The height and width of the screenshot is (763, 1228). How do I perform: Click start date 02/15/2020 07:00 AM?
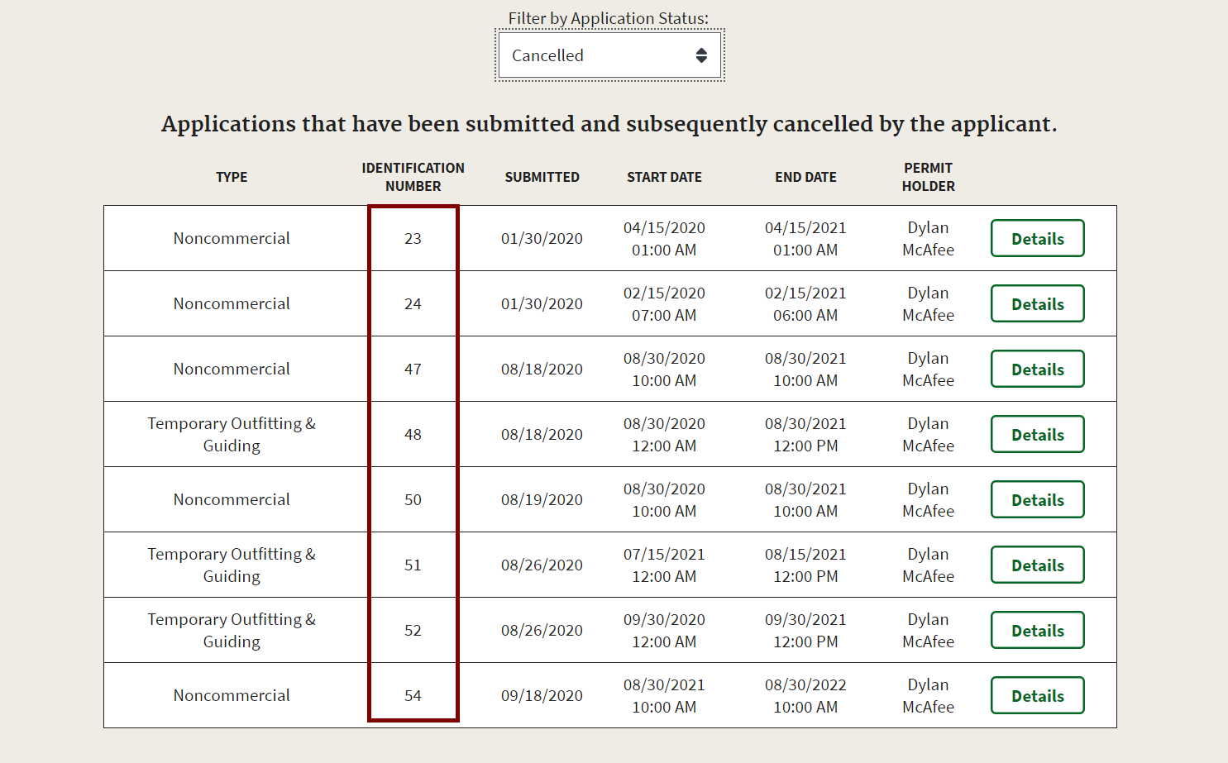[664, 303]
